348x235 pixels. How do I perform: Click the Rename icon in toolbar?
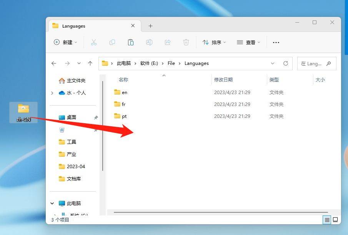(x=149, y=42)
